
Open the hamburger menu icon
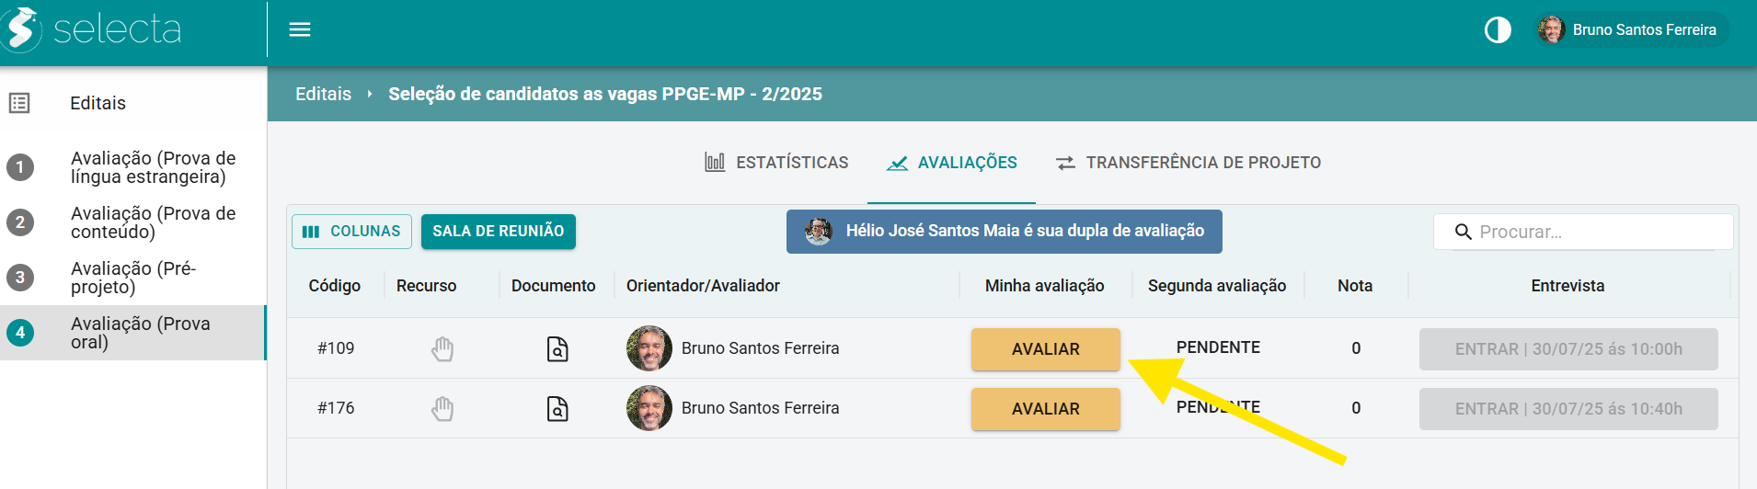pyautogui.click(x=300, y=29)
